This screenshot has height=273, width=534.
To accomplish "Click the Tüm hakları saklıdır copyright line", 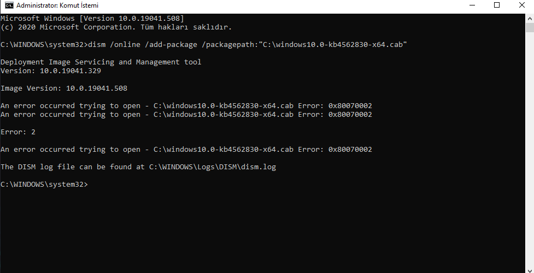I will tap(116, 27).
